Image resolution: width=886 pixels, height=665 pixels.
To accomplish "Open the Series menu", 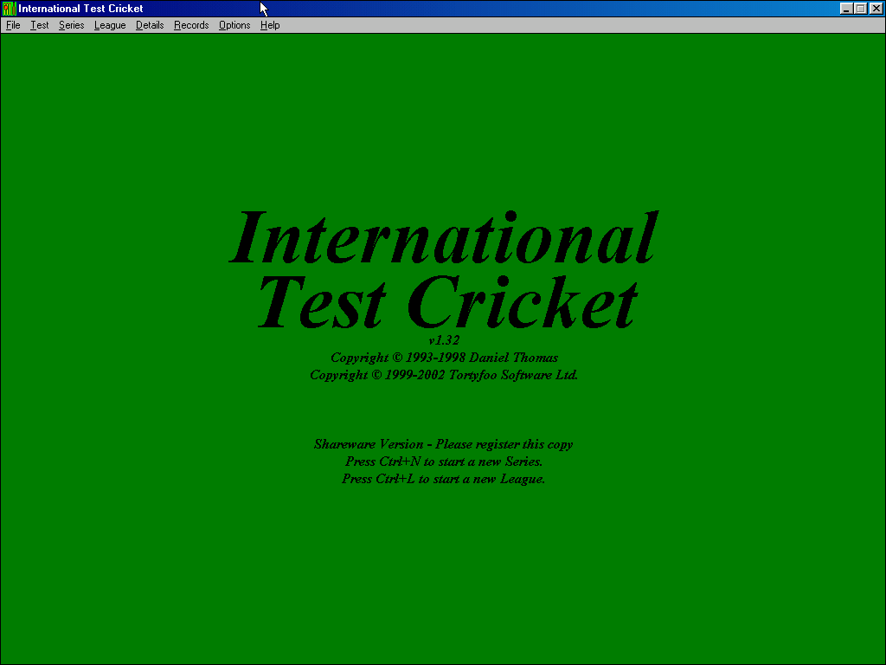I will click(x=71, y=25).
